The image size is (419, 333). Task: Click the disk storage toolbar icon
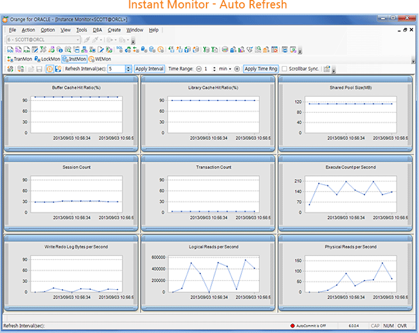tap(225, 49)
